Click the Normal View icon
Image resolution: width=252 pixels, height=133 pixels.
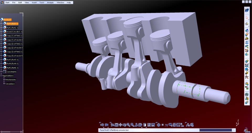click(136, 125)
